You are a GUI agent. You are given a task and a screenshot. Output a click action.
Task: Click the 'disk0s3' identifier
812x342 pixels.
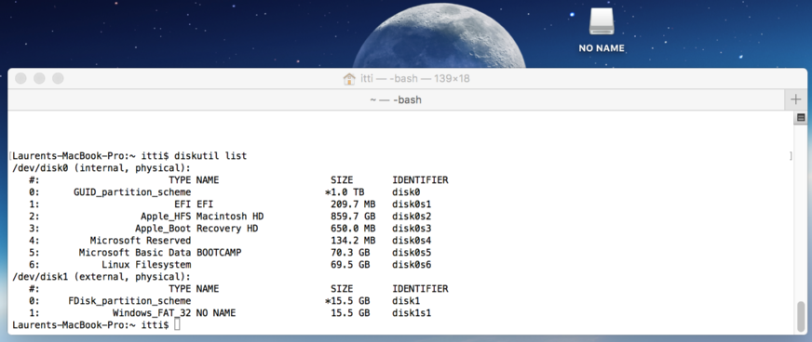click(412, 229)
